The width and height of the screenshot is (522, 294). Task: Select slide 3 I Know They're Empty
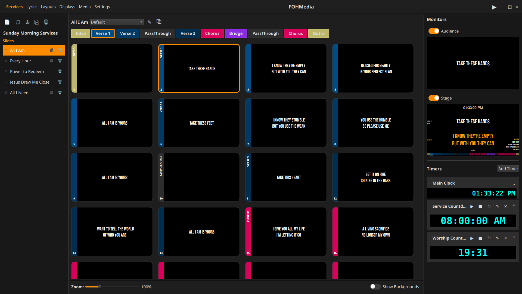[286, 68]
